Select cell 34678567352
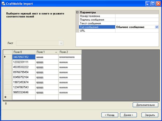The image size is (162, 121). (24, 57)
